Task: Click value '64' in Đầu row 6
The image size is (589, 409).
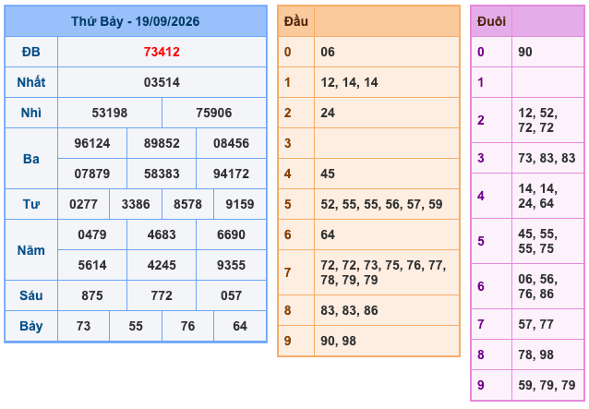Action: click(x=328, y=235)
